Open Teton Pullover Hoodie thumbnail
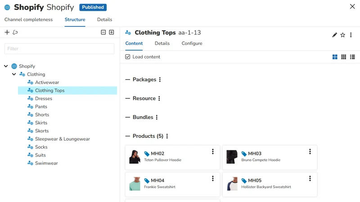This screenshot has width=360, height=202. (135, 157)
